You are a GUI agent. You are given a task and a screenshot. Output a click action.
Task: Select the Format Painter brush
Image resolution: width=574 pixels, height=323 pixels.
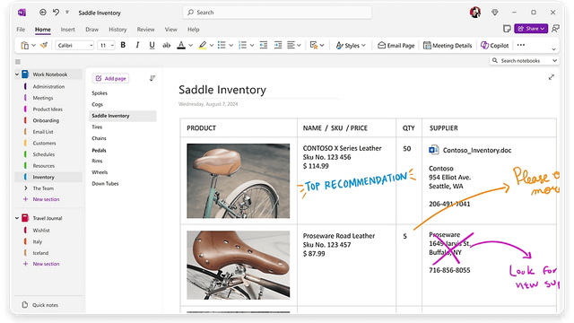tap(44, 45)
